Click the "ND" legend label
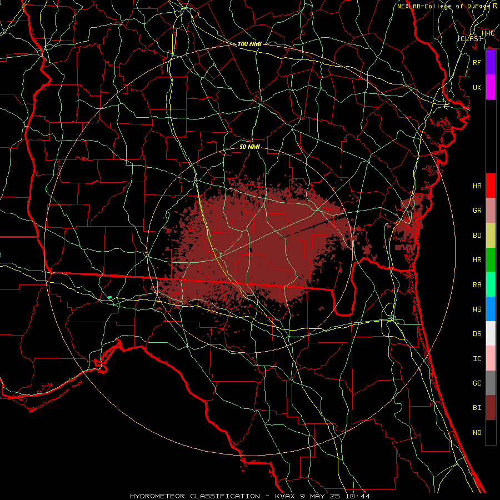 pos(477,432)
